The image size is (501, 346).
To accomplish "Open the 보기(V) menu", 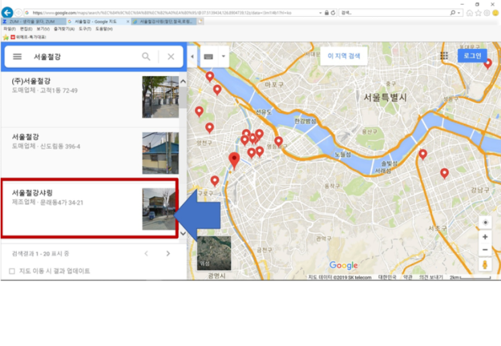I will coord(42,29).
